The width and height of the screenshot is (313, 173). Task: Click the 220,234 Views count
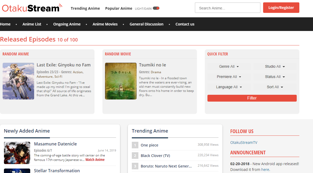[208, 155]
